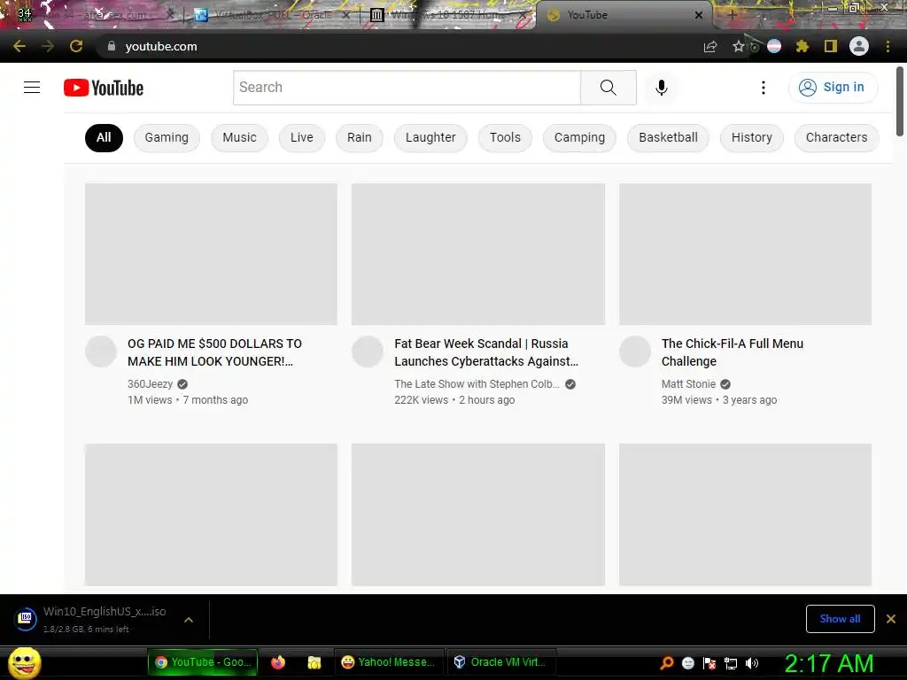Open the OG PAID ME $500 DOLLARS video title
907x680 pixels.
click(214, 352)
